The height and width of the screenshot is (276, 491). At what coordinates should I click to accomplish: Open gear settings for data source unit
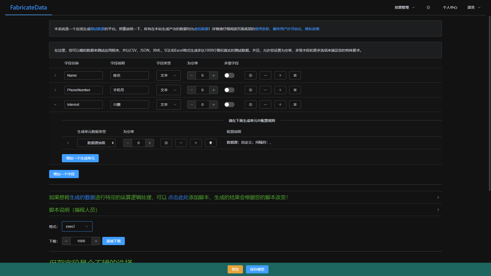(166, 143)
